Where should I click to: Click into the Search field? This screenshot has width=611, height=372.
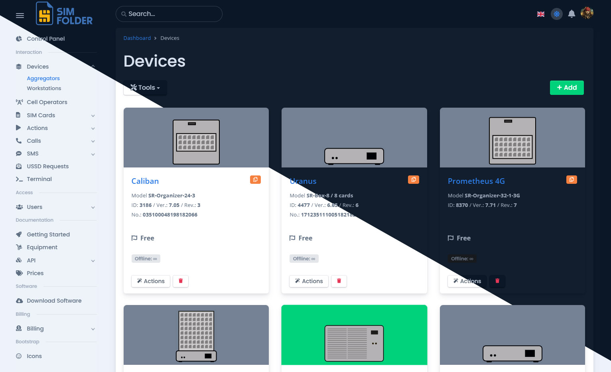[x=170, y=14]
